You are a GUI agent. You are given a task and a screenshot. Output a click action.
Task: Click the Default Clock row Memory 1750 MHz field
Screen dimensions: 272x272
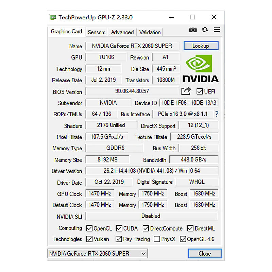coord(153,205)
